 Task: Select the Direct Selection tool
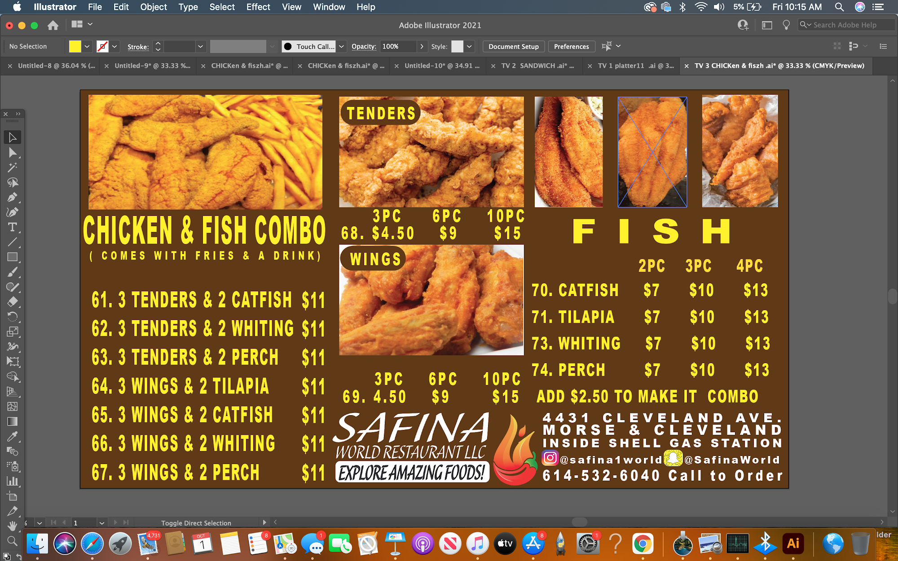point(12,153)
